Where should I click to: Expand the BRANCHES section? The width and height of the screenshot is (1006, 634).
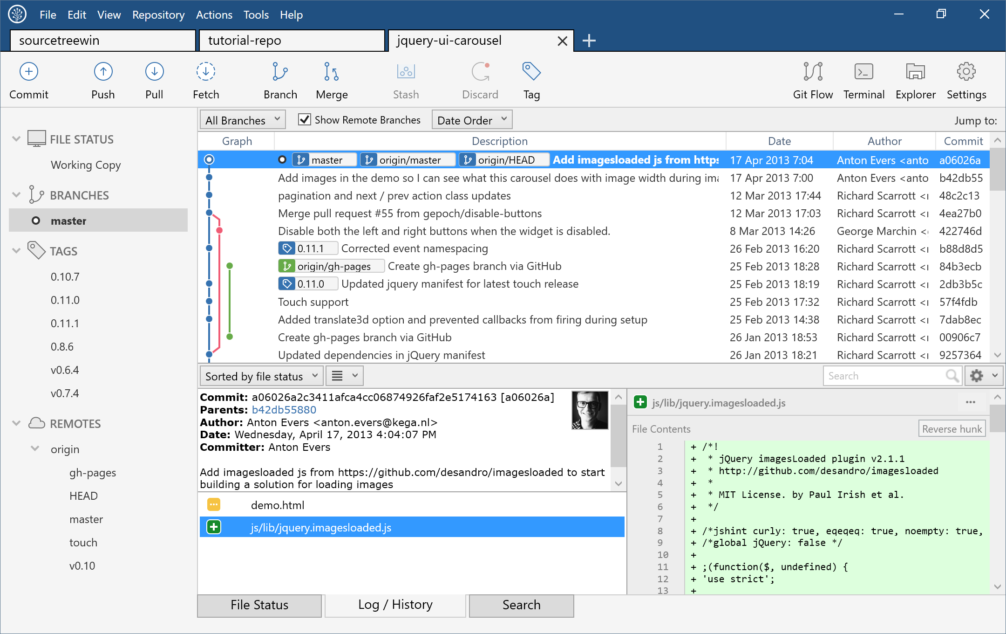click(16, 194)
